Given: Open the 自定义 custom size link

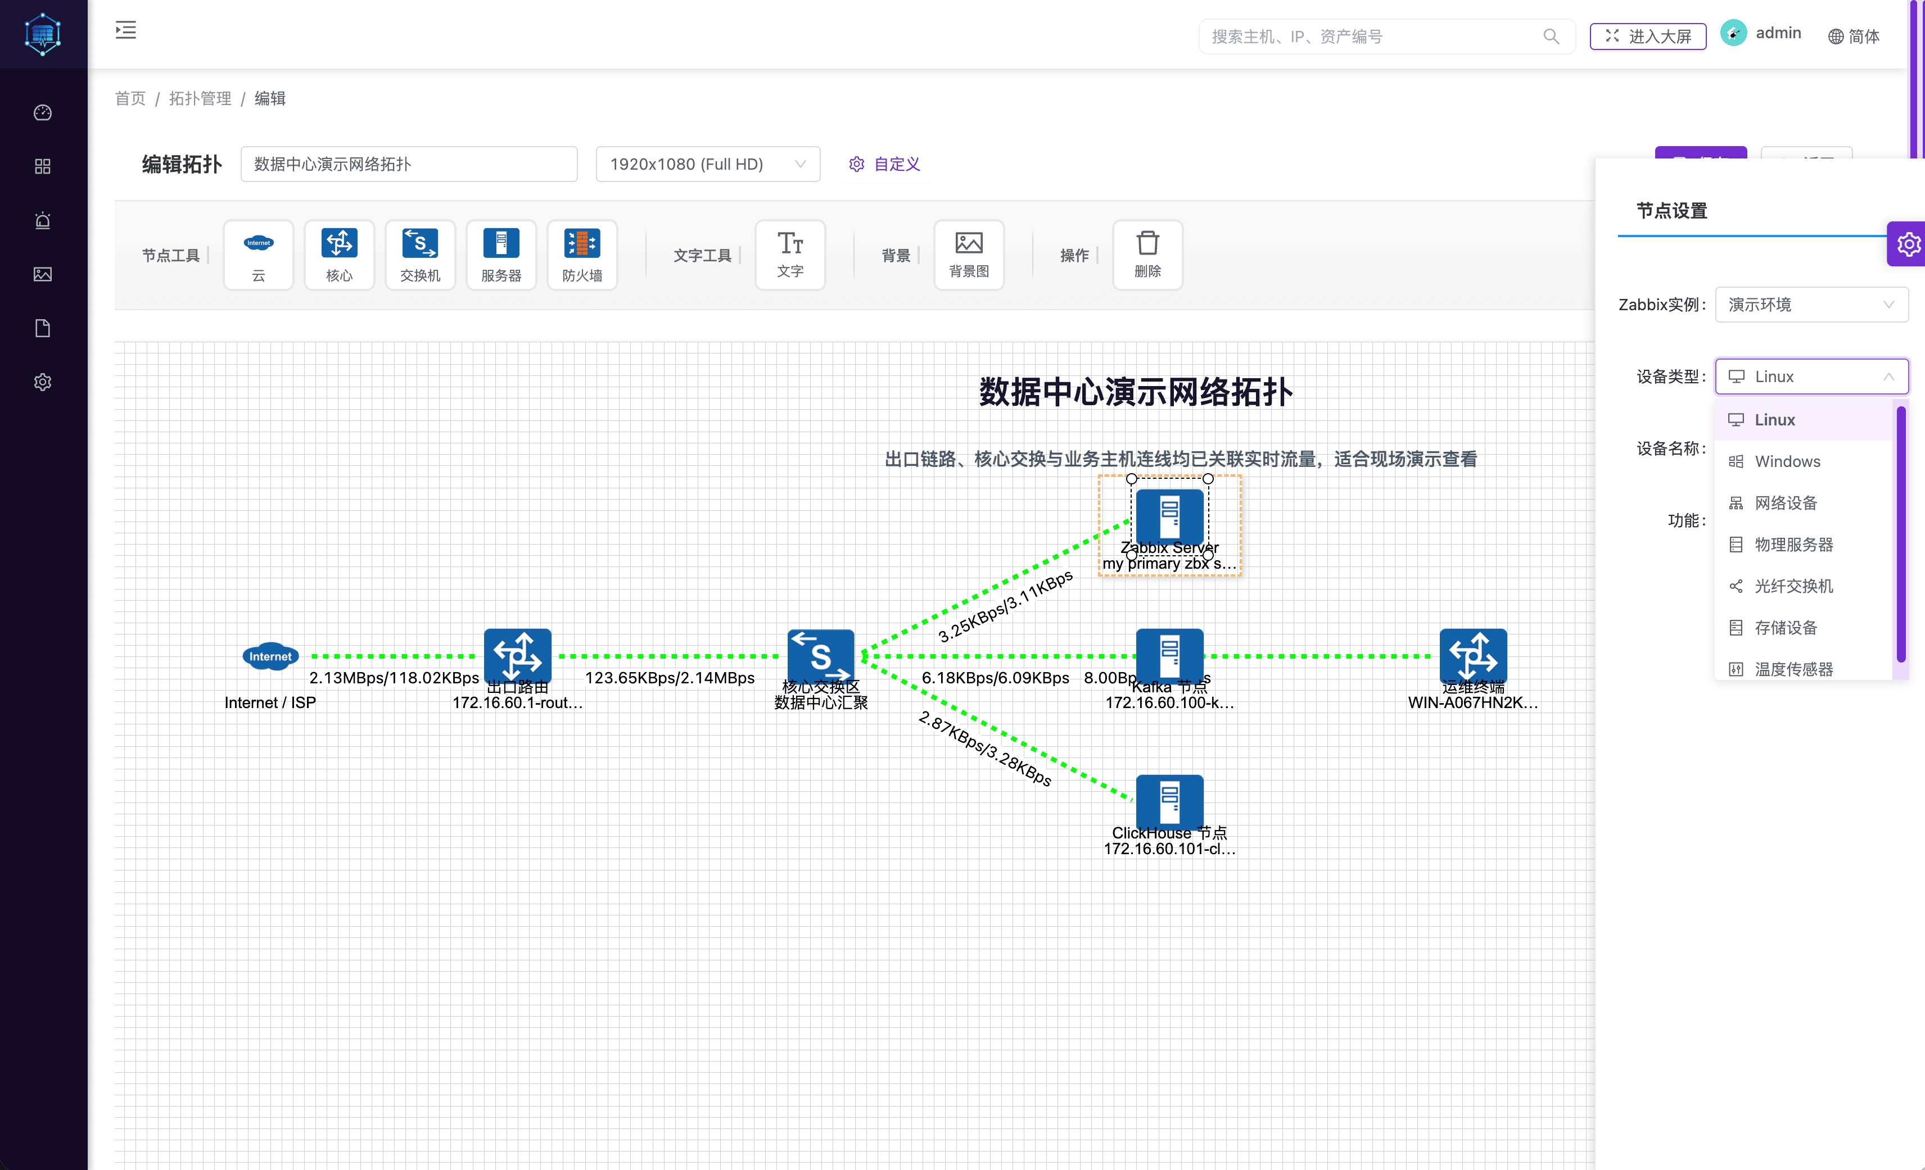Looking at the screenshot, I should click(x=884, y=164).
